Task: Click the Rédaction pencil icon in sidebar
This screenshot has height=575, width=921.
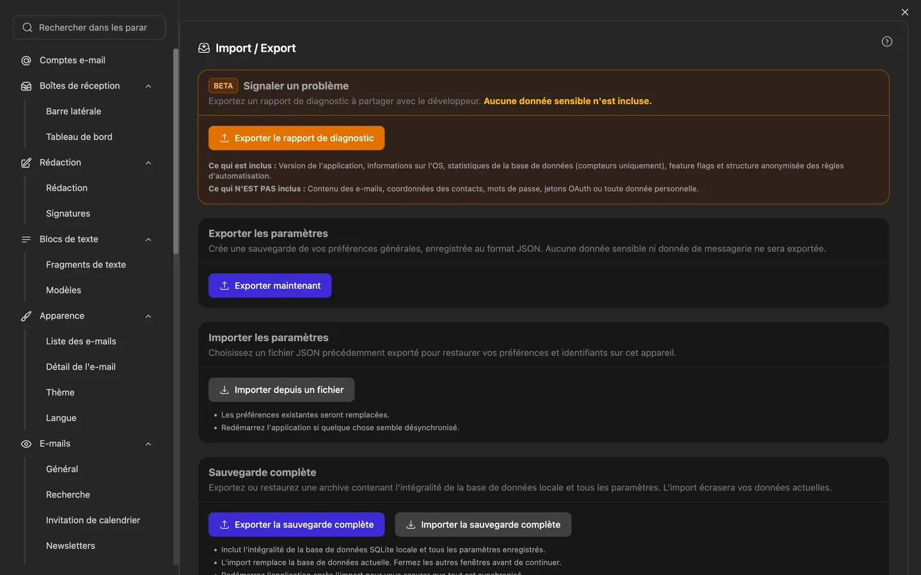Action: (26, 163)
